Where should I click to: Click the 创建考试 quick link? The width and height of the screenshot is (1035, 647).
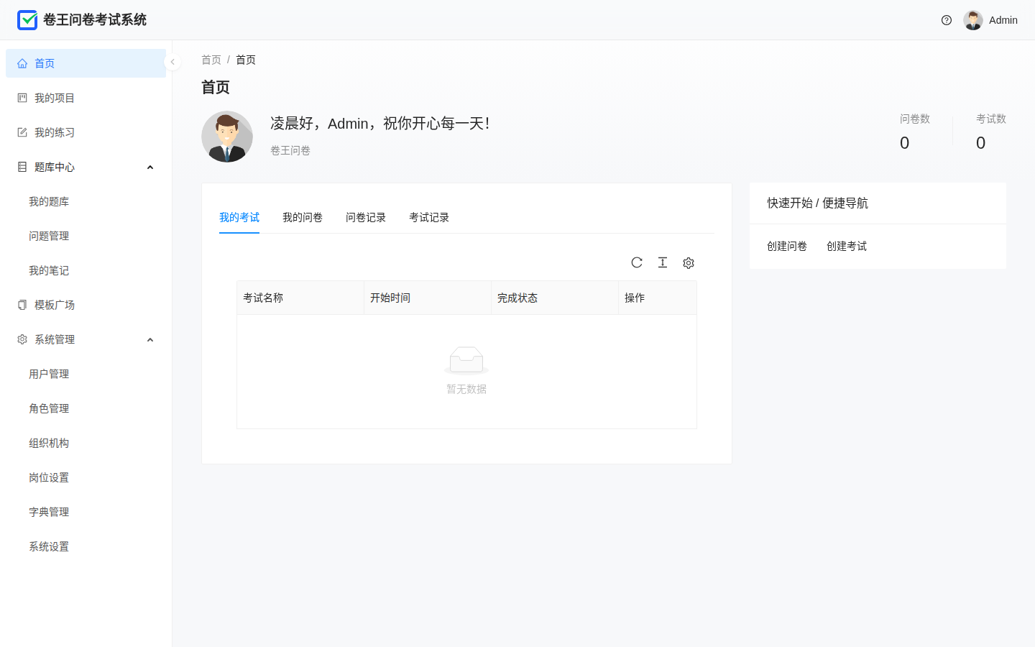[847, 246]
